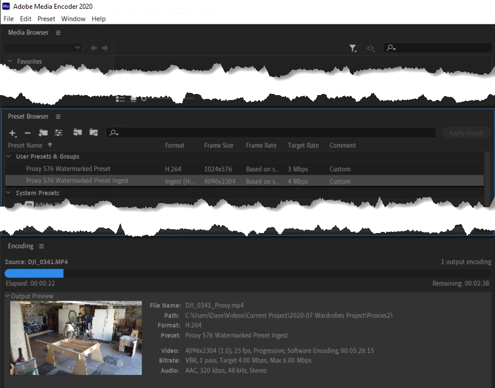Click the Elapsed: 00:00:22 text
The width and height of the screenshot is (495, 388).
click(30, 283)
